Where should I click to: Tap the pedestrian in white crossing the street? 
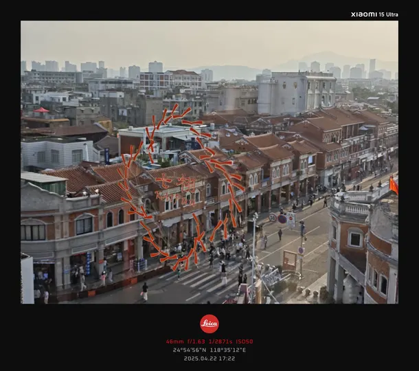click(x=144, y=291)
